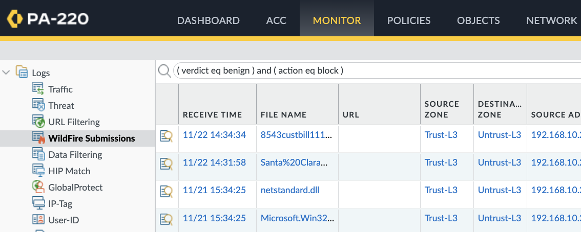Sort by SOURCE ZONE column

click(442, 109)
